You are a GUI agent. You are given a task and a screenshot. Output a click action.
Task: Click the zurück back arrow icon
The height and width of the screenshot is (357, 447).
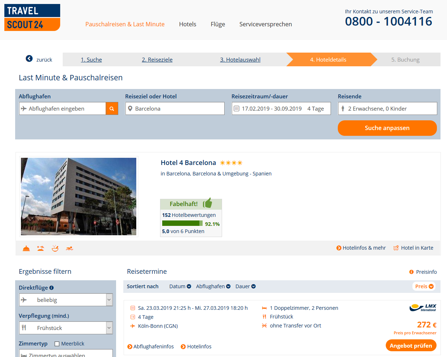[29, 58]
